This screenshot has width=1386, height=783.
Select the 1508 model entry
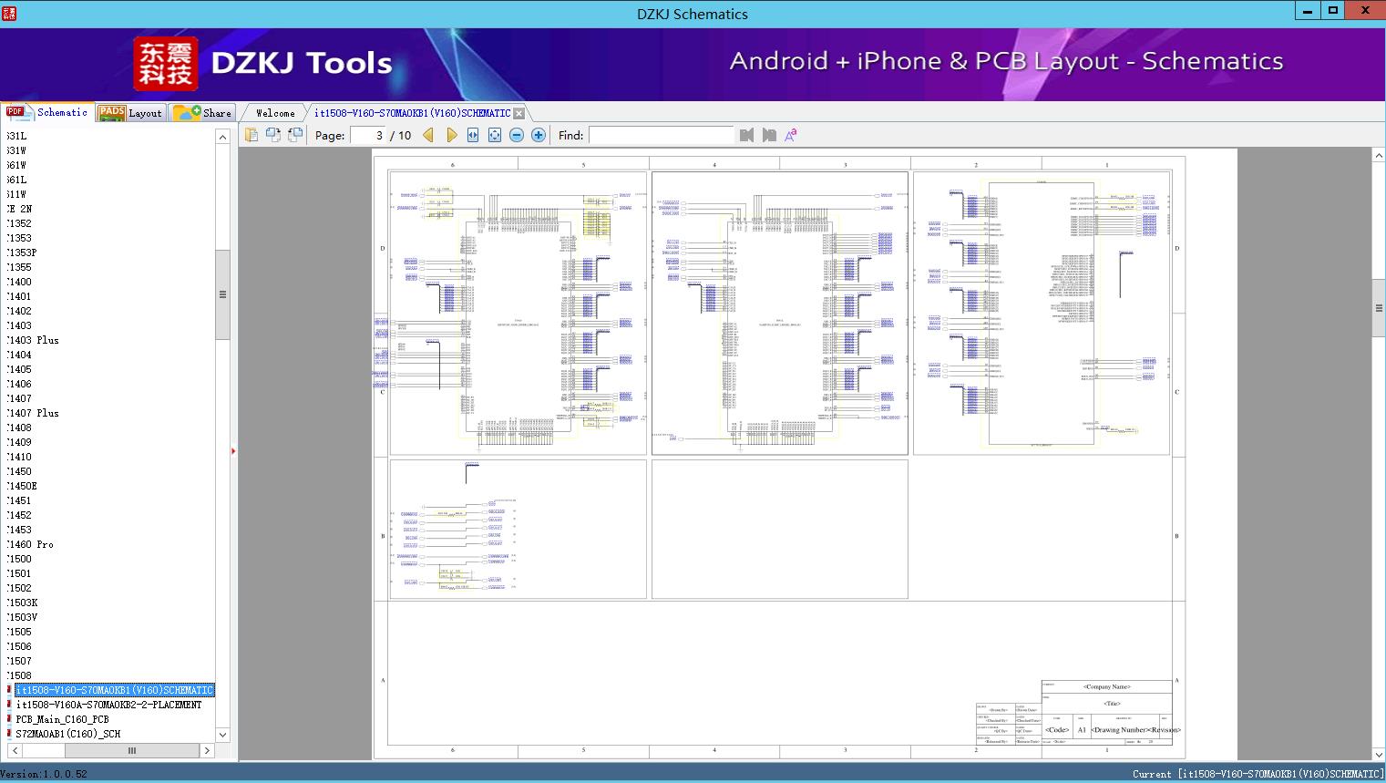point(20,675)
